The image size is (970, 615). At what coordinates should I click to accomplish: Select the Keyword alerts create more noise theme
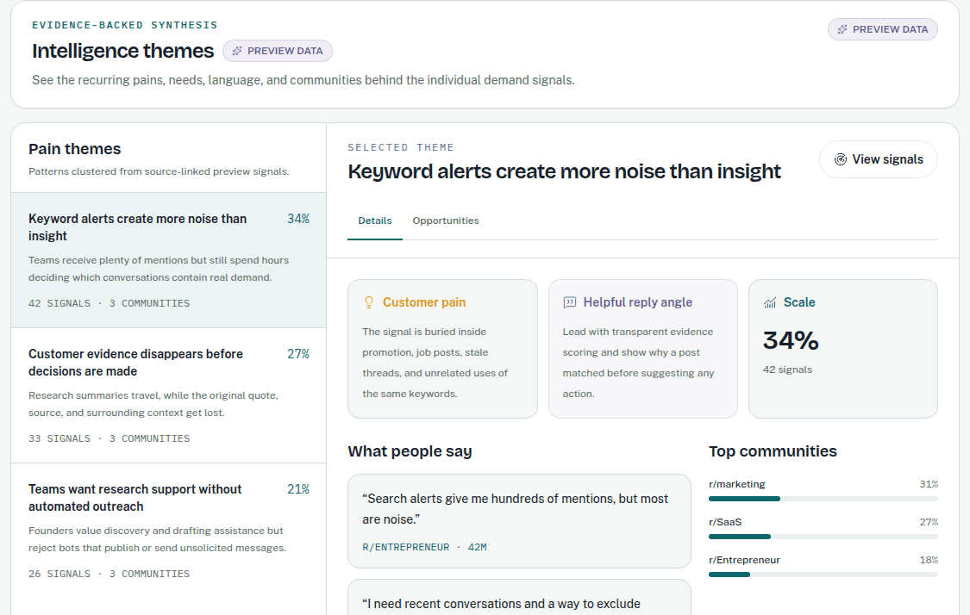pos(168,260)
